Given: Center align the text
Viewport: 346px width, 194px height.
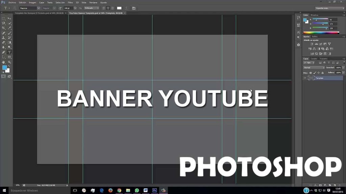Looking at the screenshot, I should (108, 8).
